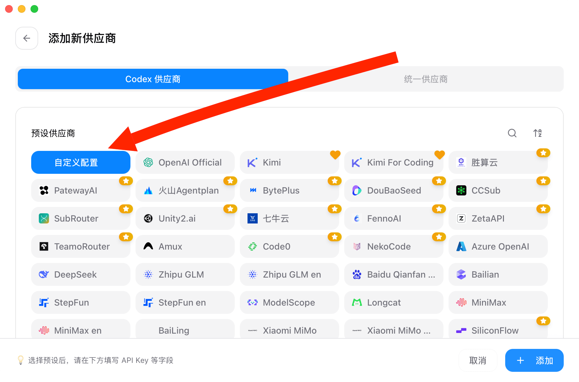This screenshot has width=579, height=382.
Task: Cancel with the 取消 button
Action: tap(478, 360)
